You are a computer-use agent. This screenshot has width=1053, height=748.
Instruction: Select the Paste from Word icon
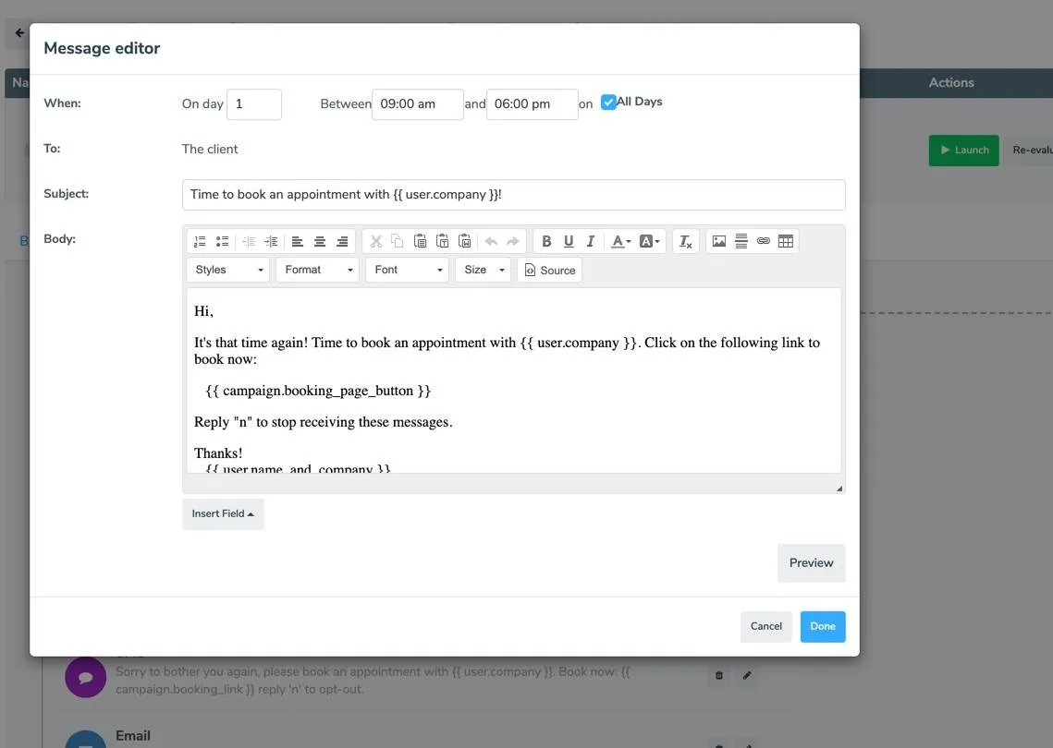(465, 240)
